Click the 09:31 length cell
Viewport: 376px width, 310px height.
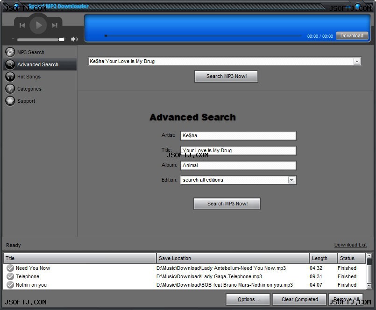point(316,276)
